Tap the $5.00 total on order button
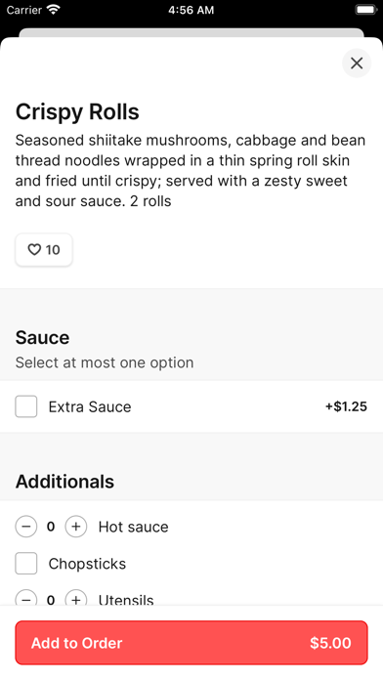 (x=330, y=643)
